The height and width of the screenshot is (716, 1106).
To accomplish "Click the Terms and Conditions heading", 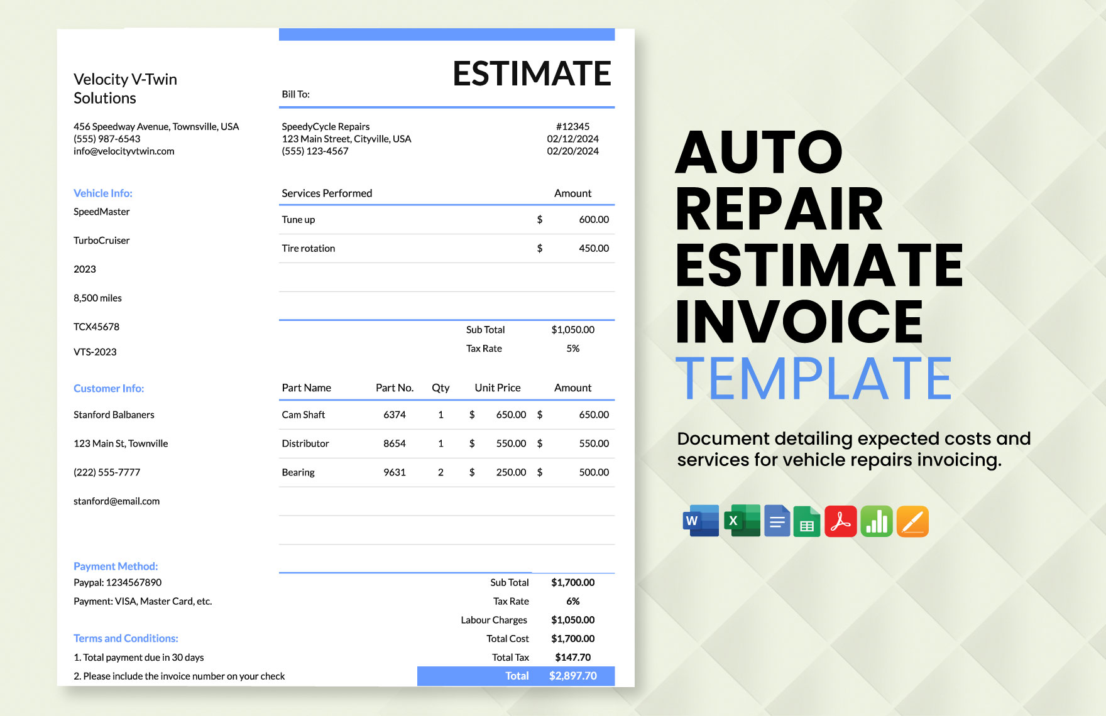I will [126, 637].
